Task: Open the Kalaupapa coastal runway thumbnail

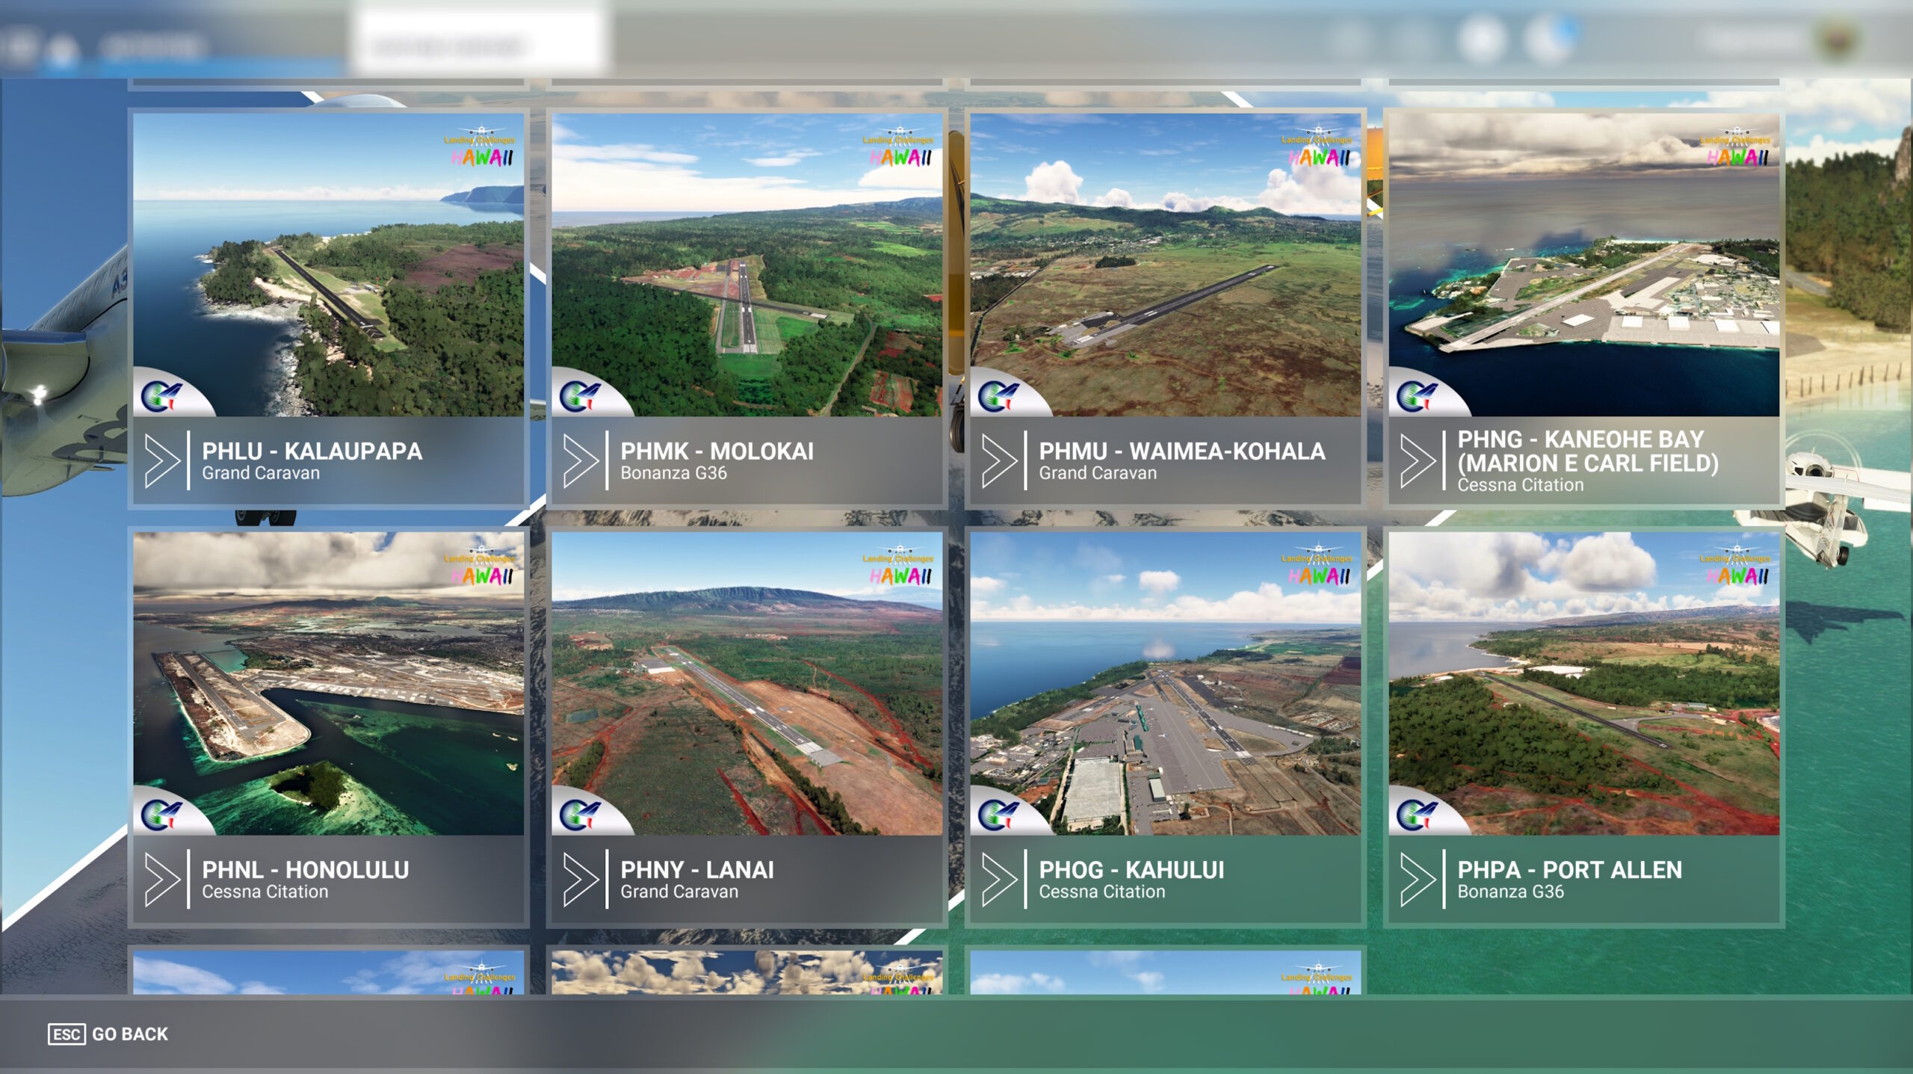Action: 329,265
